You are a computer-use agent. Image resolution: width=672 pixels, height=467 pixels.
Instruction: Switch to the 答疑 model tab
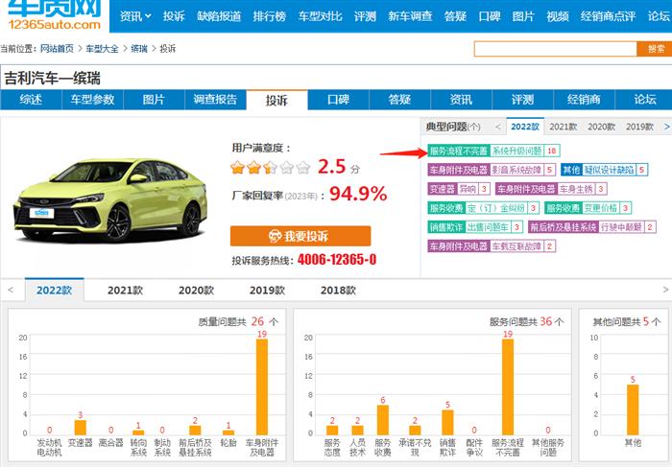(399, 100)
